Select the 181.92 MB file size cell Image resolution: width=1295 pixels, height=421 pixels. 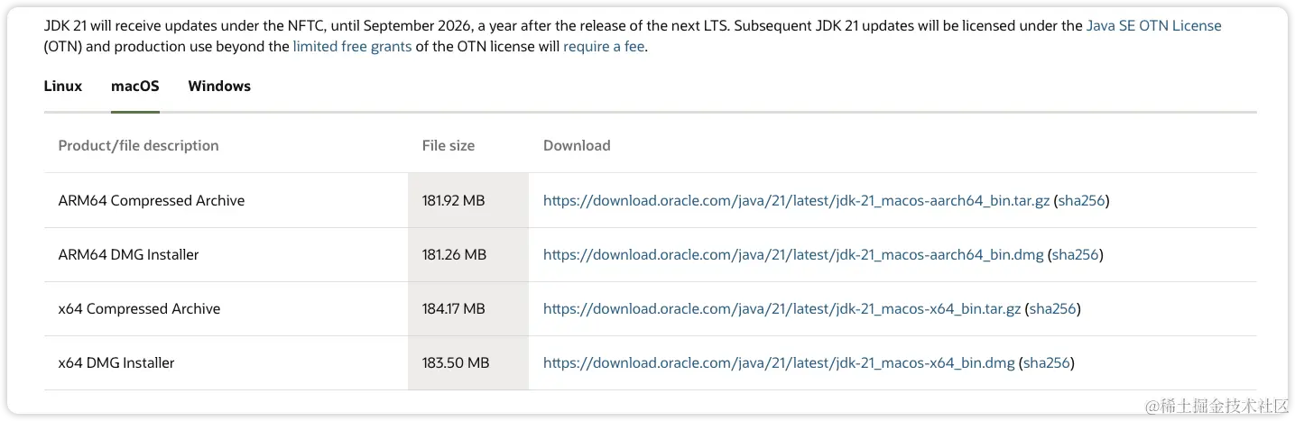pyautogui.click(x=453, y=201)
